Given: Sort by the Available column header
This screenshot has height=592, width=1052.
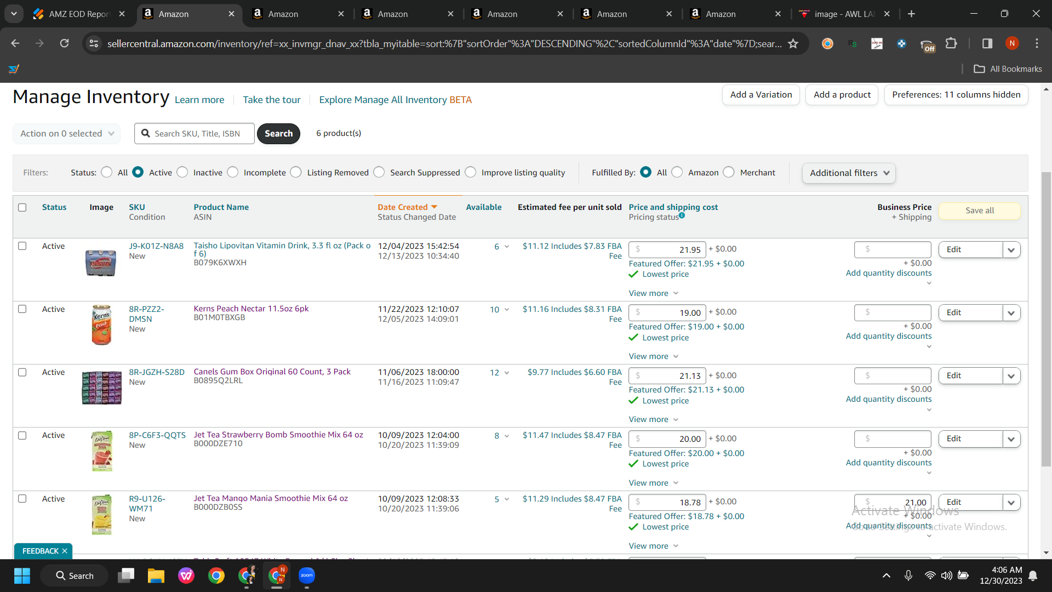Looking at the screenshot, I should click(x=484, y=207).
